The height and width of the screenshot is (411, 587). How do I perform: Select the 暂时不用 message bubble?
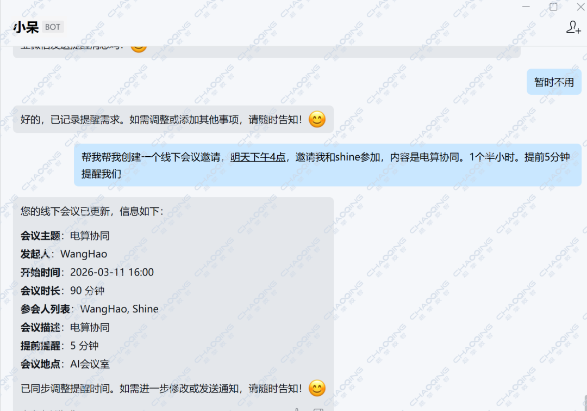(x=554, y=82)
